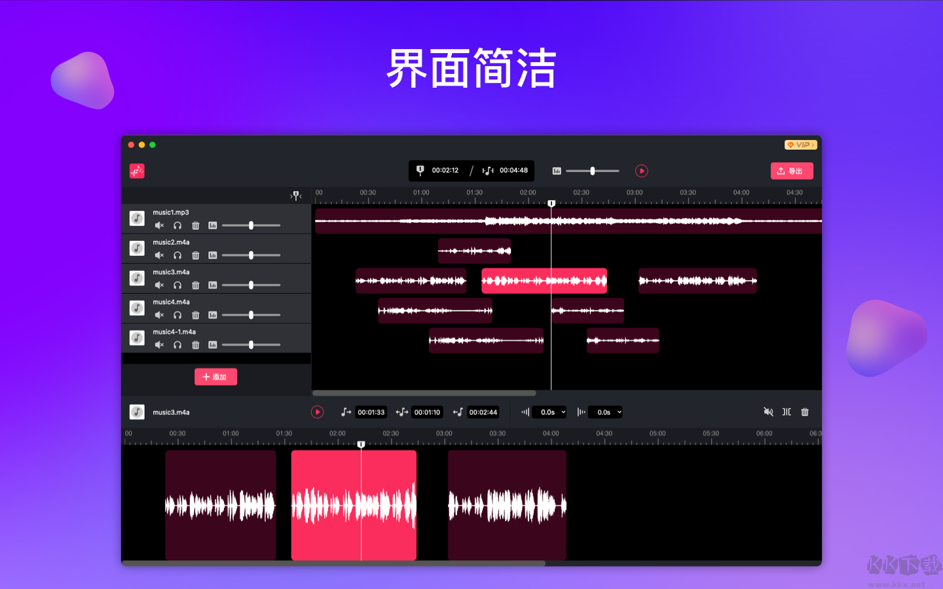Open the fade-out 0.0s dropdown

click(x=605, y=412)
